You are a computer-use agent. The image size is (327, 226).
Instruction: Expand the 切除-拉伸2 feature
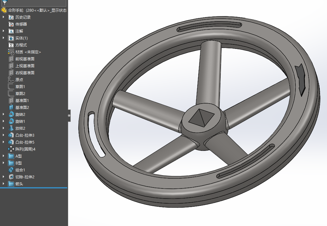(x=3, y=177)
